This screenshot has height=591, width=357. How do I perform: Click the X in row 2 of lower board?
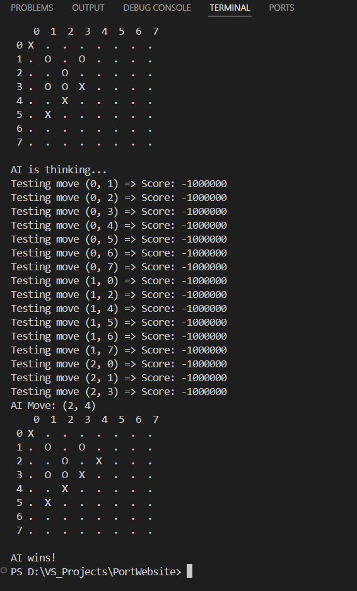coord(99,461)
